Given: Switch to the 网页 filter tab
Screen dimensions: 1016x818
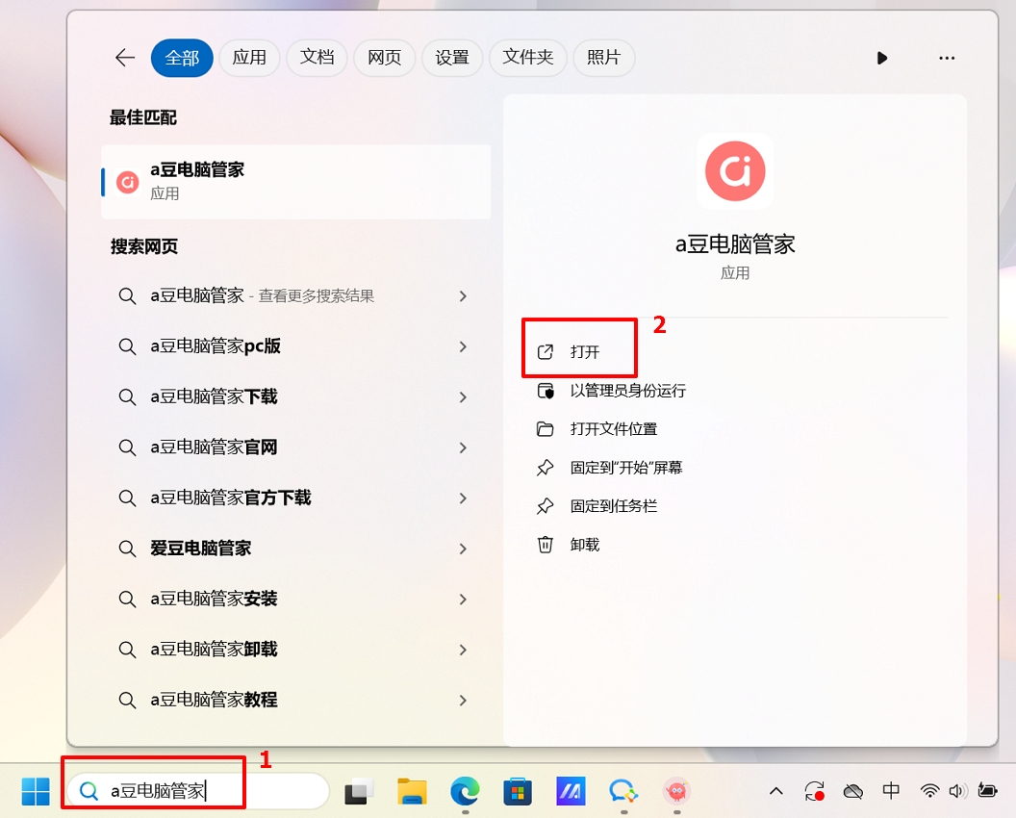Looking at the screenshot, I should pyautogui.click(x=384, y=58).
